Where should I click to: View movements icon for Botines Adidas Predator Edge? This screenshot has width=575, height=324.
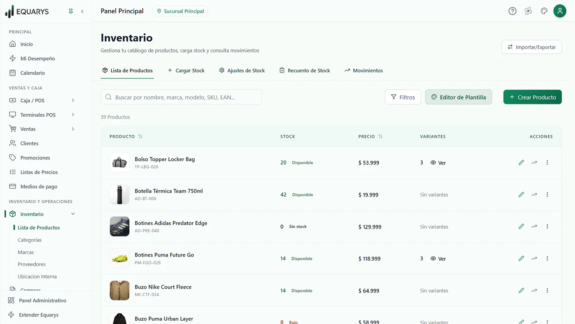pos(534,226)
